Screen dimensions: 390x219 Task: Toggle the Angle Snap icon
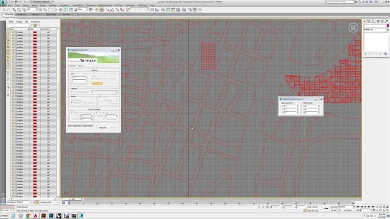pyautogui.click(x=112, y=10)
